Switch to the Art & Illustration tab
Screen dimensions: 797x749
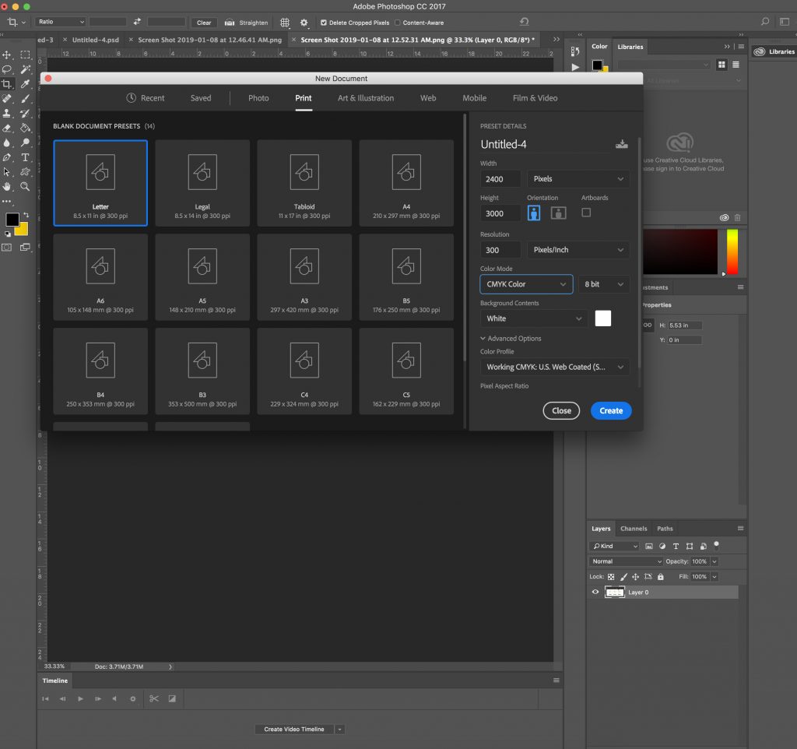click(x=366, y=98)
